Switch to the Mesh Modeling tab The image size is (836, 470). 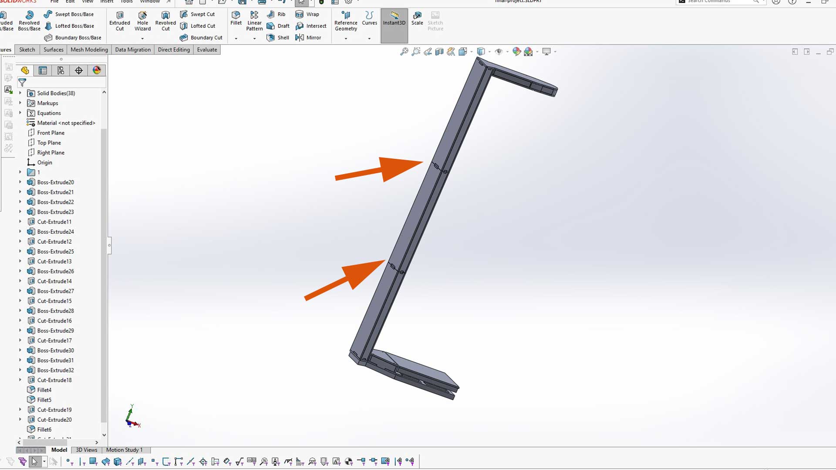(x=89, y=50)
